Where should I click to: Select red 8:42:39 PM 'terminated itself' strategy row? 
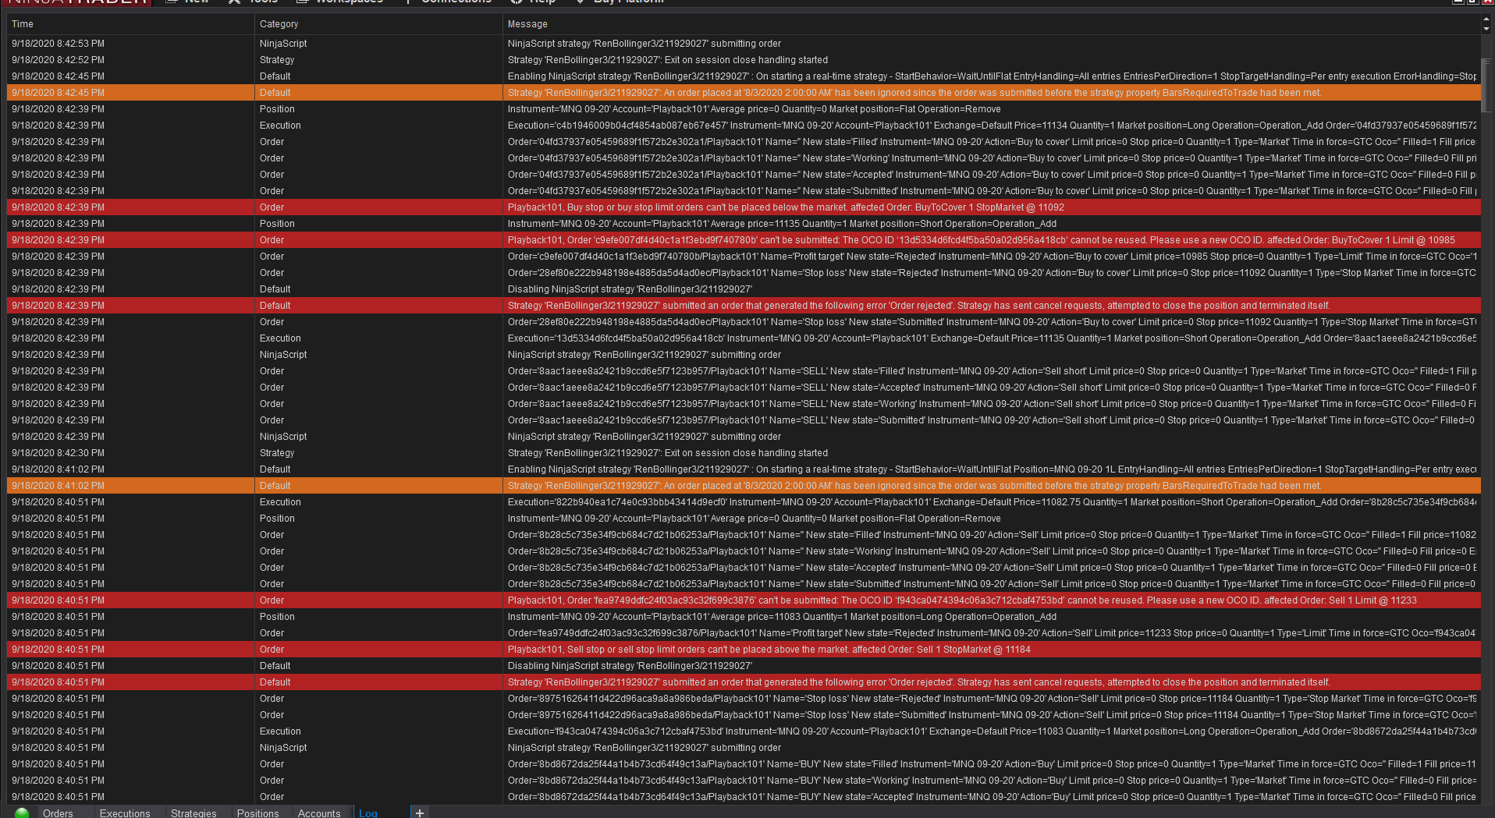tap(744, 306)
